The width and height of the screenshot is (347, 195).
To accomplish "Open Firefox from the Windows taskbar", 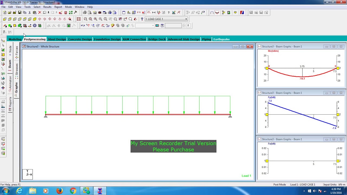I will [59, 191].
